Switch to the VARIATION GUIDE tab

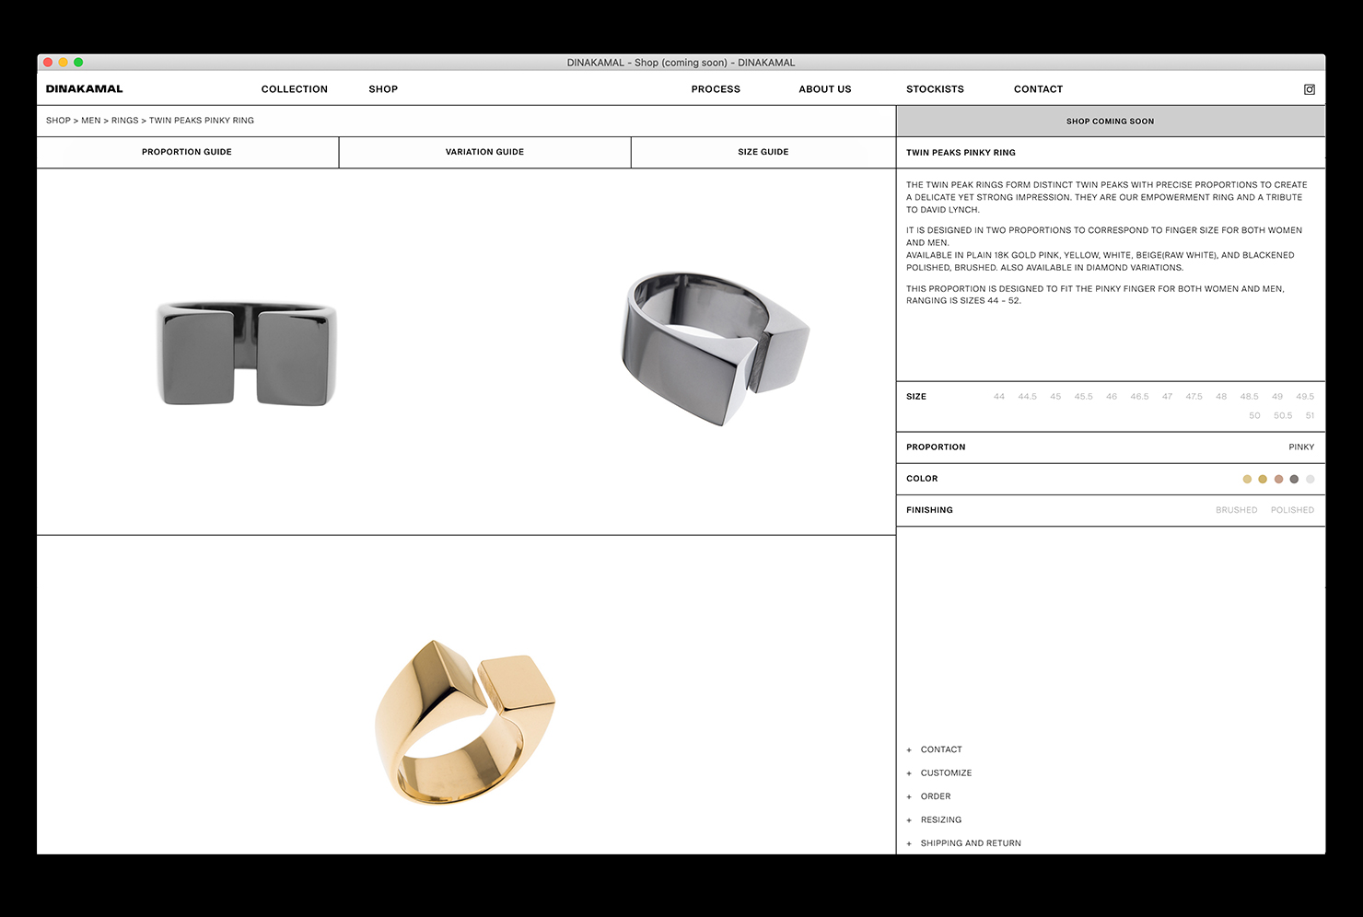tap(484, 152)
